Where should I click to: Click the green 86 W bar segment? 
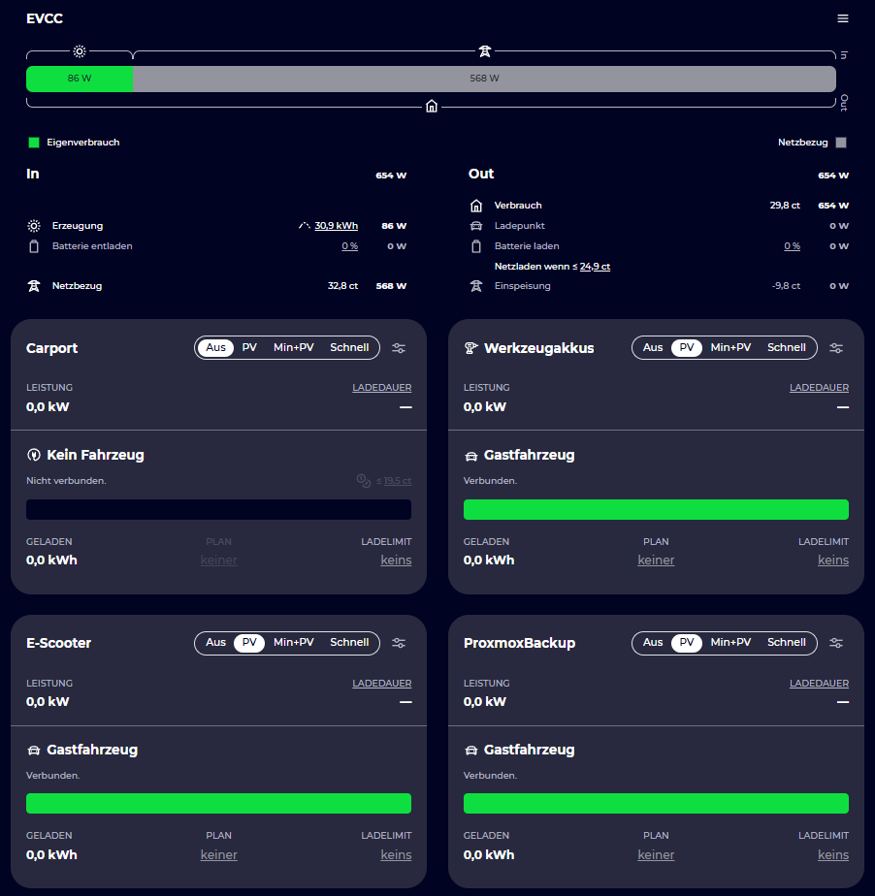coord(80,79)
